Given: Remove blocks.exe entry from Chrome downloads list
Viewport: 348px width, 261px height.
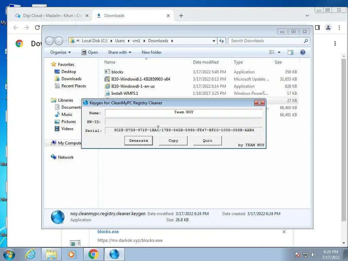Looking at the screenshot, I should (x=284, y=232).
